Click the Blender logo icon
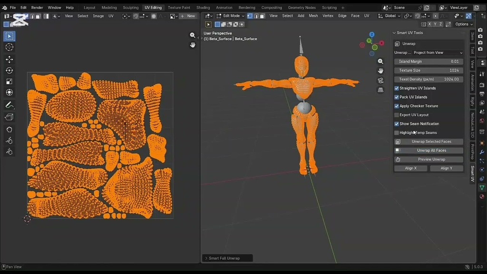 [4, 8]
